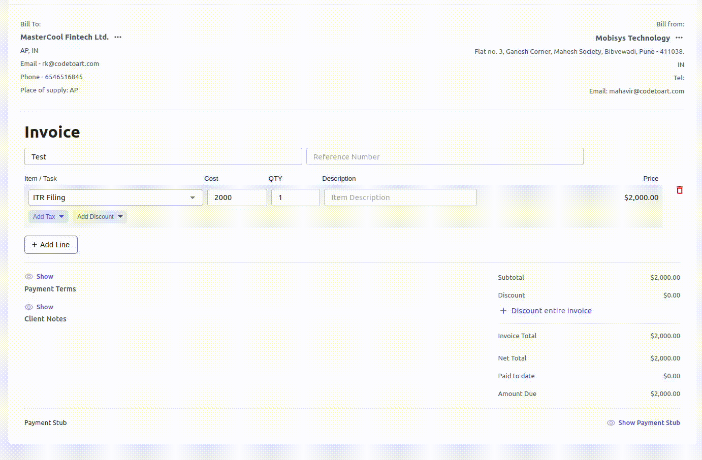Click plus icon for discount entire invoice
The width and height of the screenshot is (702, 460).
click(x=503, y=311)
